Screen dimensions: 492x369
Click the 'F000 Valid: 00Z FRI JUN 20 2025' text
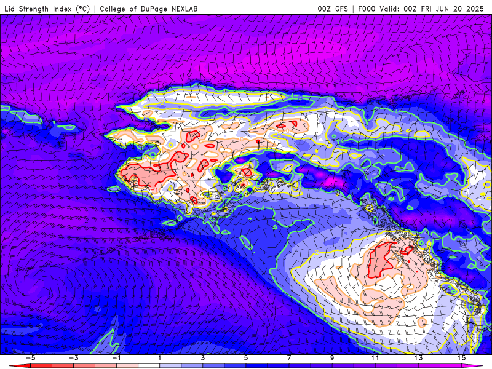click(421, 9)
